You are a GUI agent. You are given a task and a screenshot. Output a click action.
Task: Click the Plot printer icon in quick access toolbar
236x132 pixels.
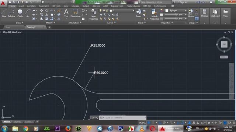[x=27, y=2]
